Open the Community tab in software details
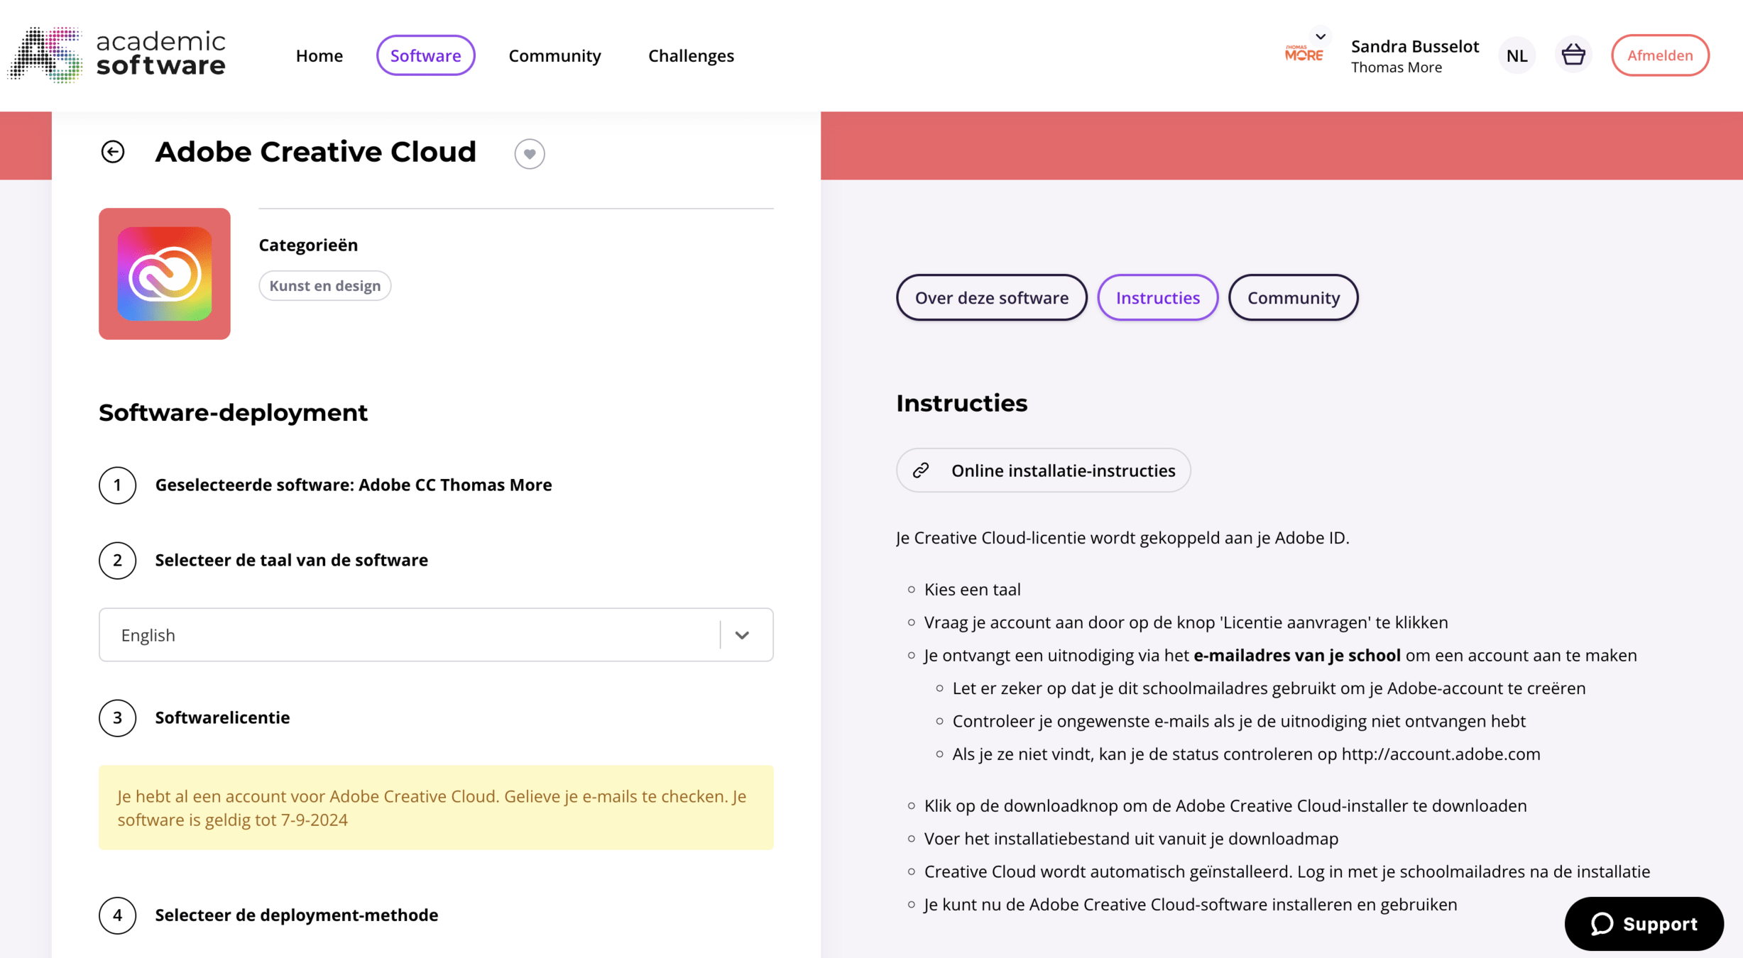Screen dimensions: 1743x958 tap(1293, 297)
